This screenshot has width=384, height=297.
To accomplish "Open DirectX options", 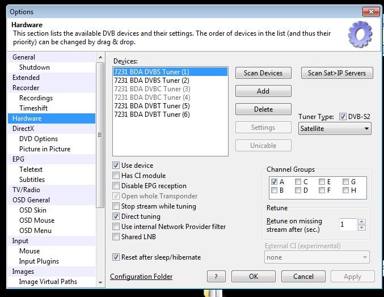I will click(52, 129).
